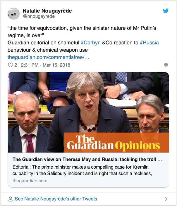Open the tweet timestamp 2:31 PM - Mar 15, 2018
This screenshot has width=177, height=206.
tap(46, 65)
